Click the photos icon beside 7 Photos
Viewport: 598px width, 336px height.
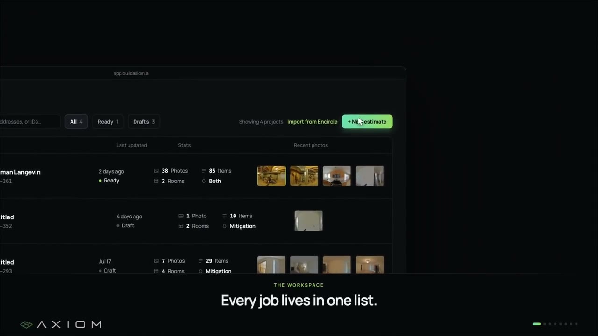coord(156,261)
